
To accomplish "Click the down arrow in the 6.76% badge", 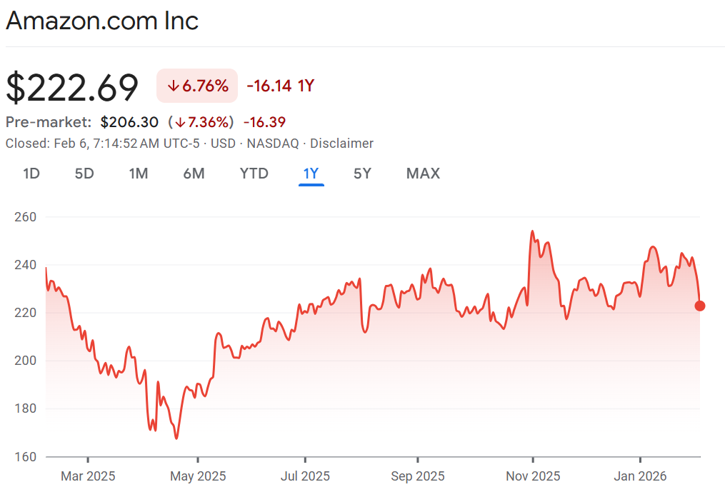I will (x=172, y=86).
